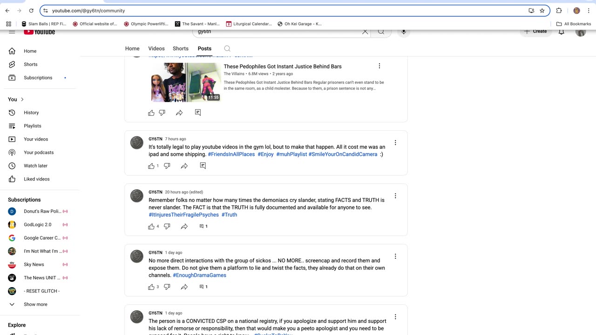
Task: Dislike the 'No more direct interactions' post
Action: click(167, 287)
